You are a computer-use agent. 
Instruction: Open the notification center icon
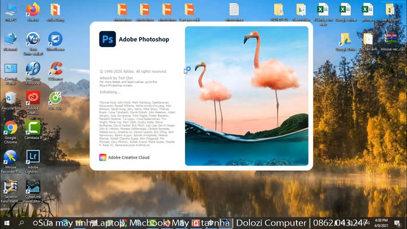pos(397,223)
